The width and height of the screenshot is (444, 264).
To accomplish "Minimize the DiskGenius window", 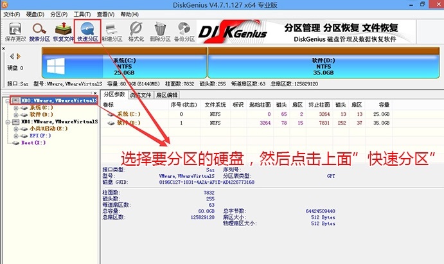I will [x=411, y=4].
